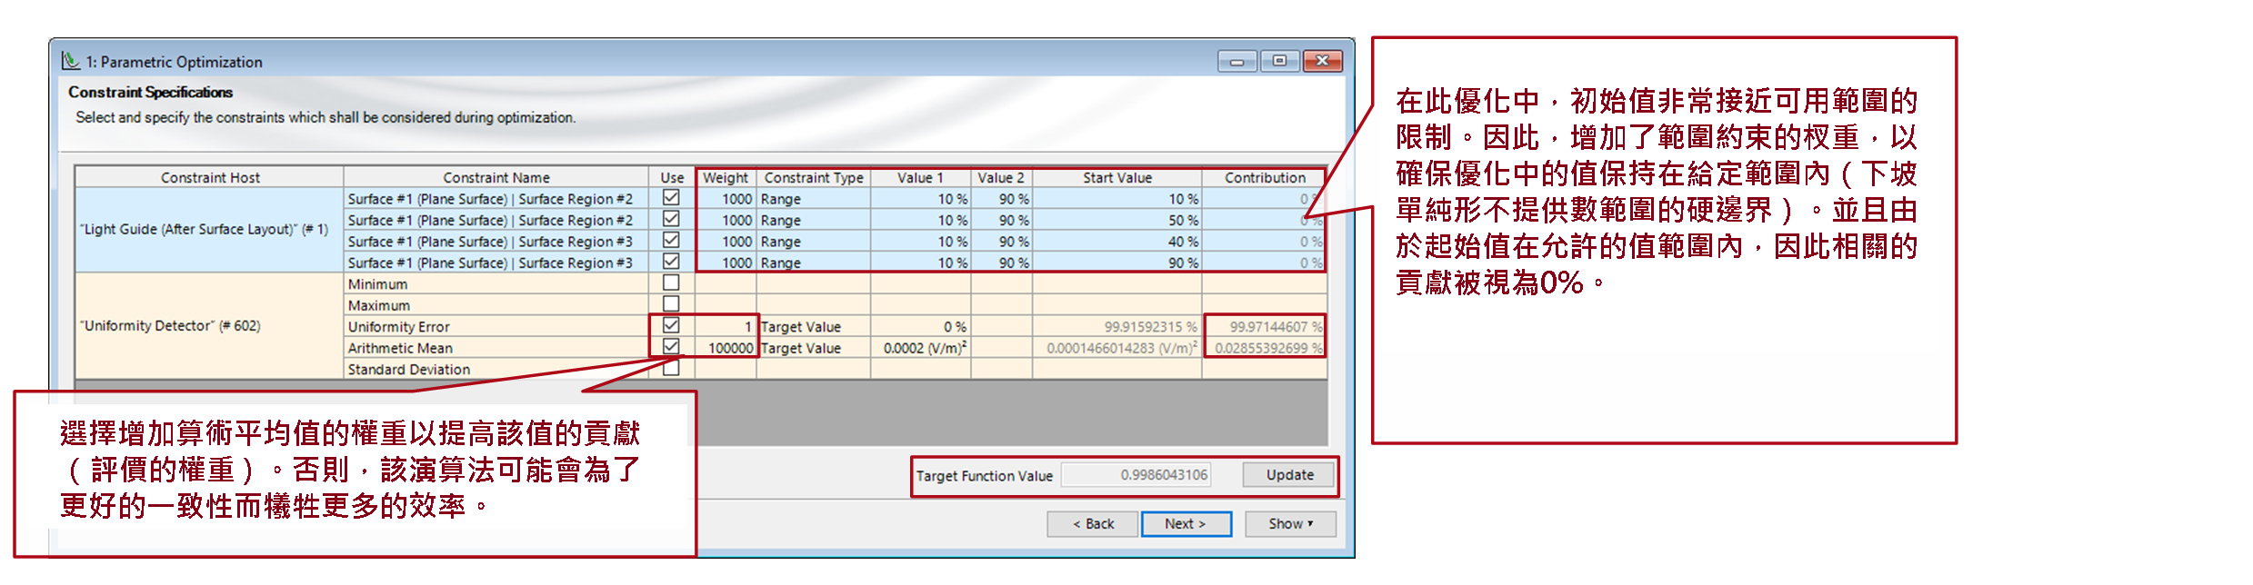Open Constraint Type for Arithmetic Mean row
The image size is (2253, 585).
812,348
